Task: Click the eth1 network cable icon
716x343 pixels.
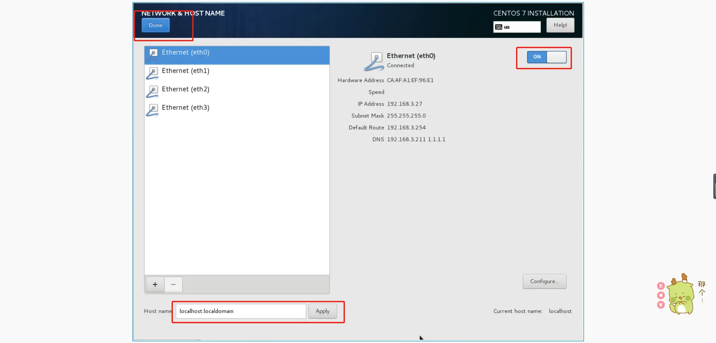Action: (152, 73)
